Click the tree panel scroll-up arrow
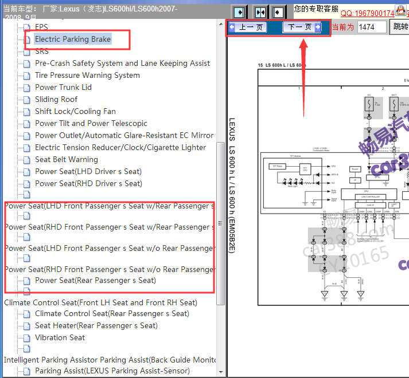409x378 pixels. (221, 24)
